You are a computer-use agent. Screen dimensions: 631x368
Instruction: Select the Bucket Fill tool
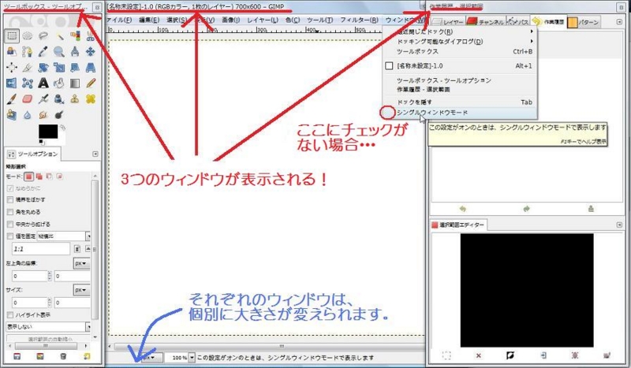[x=59, y=84]
